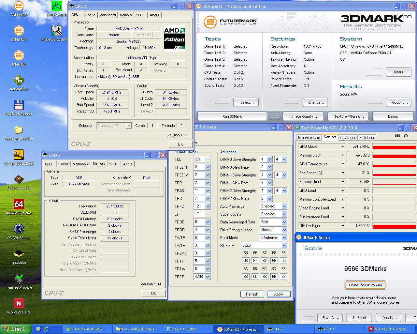Image resolution: width=417 pixels, height=334 pixels.
Task: Open prime95.exe desktop icon
Action: point(56,9)
